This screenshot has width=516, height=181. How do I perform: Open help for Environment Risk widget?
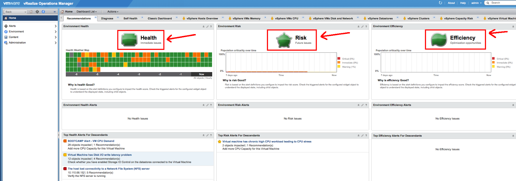point(366,26)
